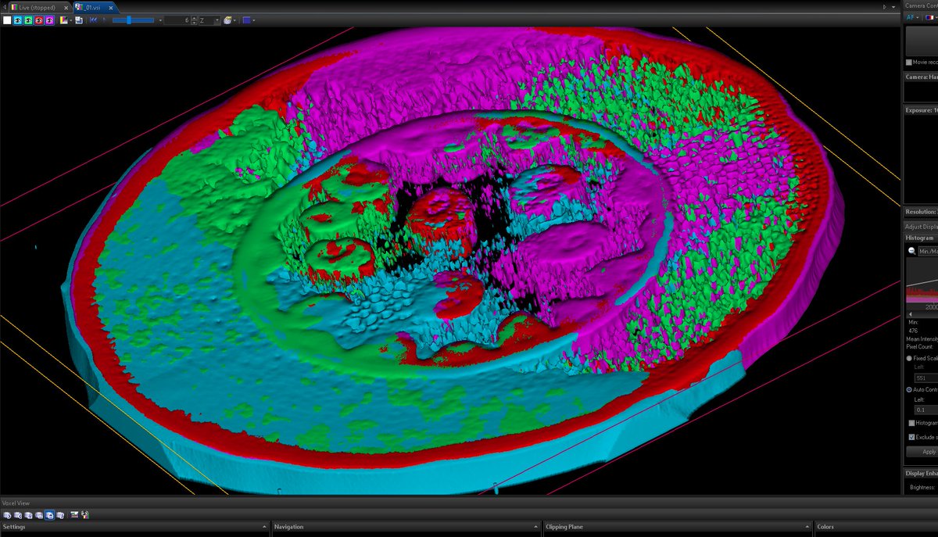938x537 pixels.
Task: Collapse the Clipping Plane panel arrow
Action: tap(807, 527)
